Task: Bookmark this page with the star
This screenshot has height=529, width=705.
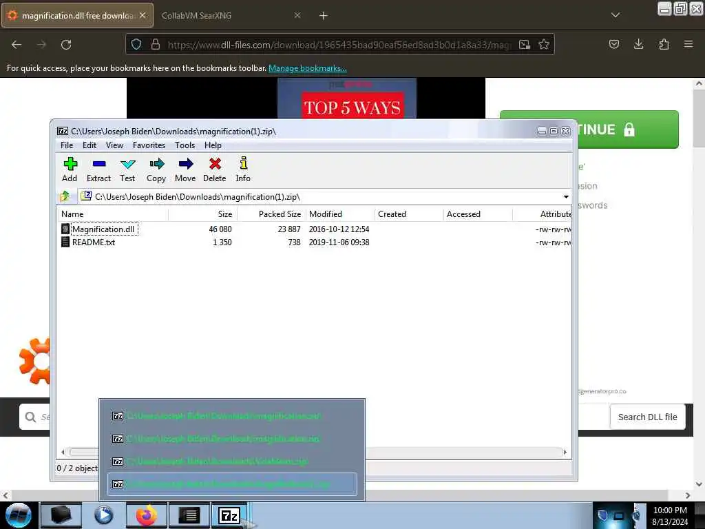Action: point(544,44)
